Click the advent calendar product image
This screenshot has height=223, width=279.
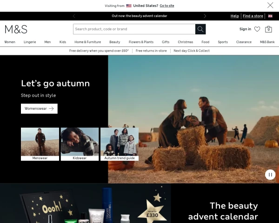[x=86, y=203]
